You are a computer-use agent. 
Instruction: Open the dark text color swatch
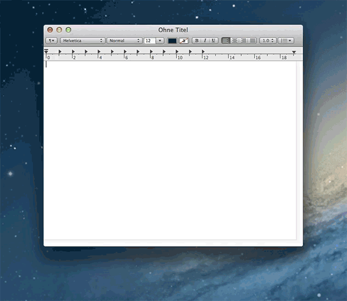click(x=172, y=40)
